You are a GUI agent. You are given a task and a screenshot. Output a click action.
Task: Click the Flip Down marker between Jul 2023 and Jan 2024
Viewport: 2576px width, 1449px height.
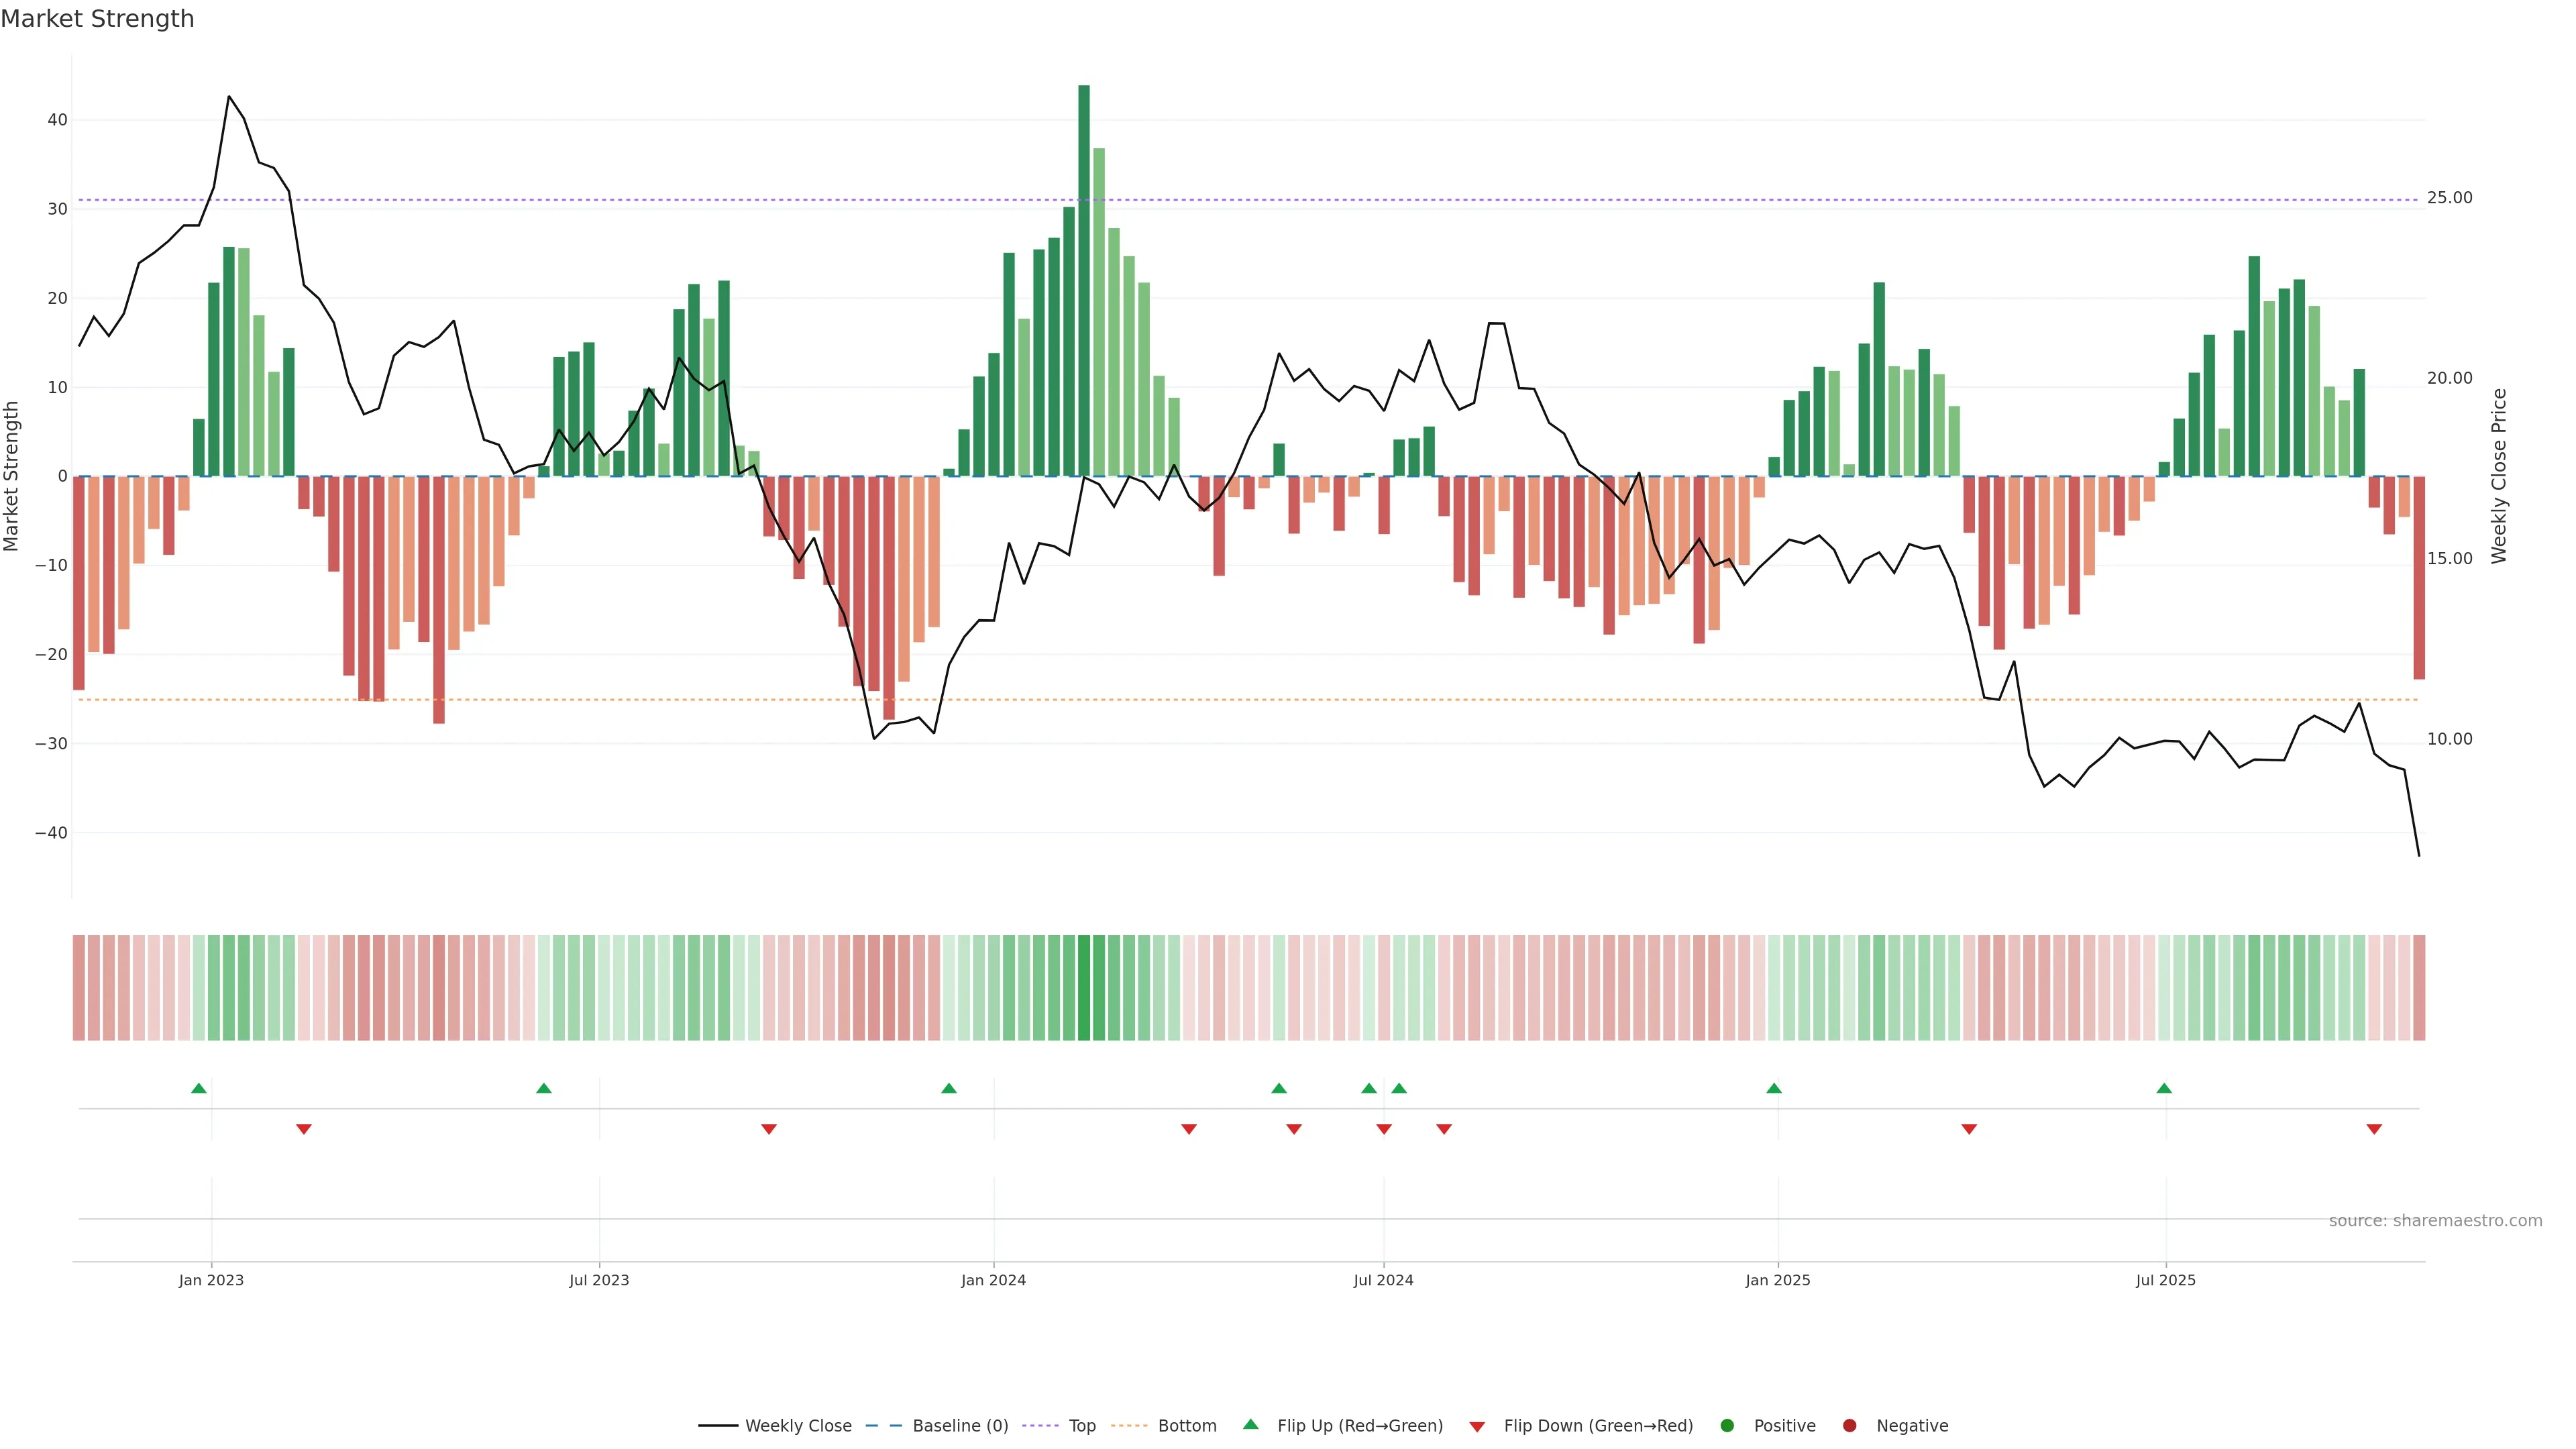(769, 1129)
